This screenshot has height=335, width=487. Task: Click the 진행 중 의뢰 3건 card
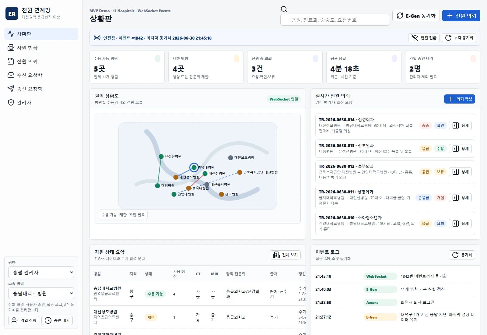pyautogui.click(x=285, y=67)
